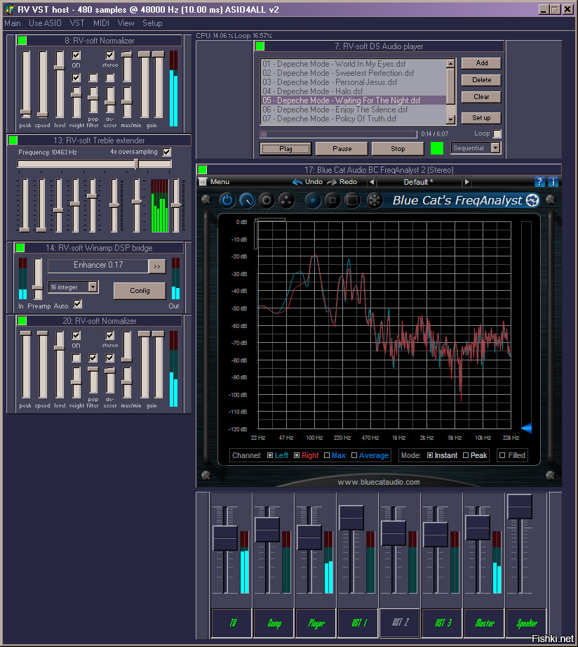Go to next preset after Default
578x647 pixels.
click(466, 182)
